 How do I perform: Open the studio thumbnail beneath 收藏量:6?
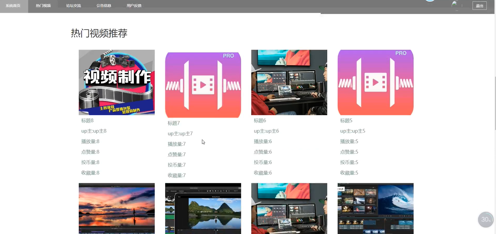(289, 208)
